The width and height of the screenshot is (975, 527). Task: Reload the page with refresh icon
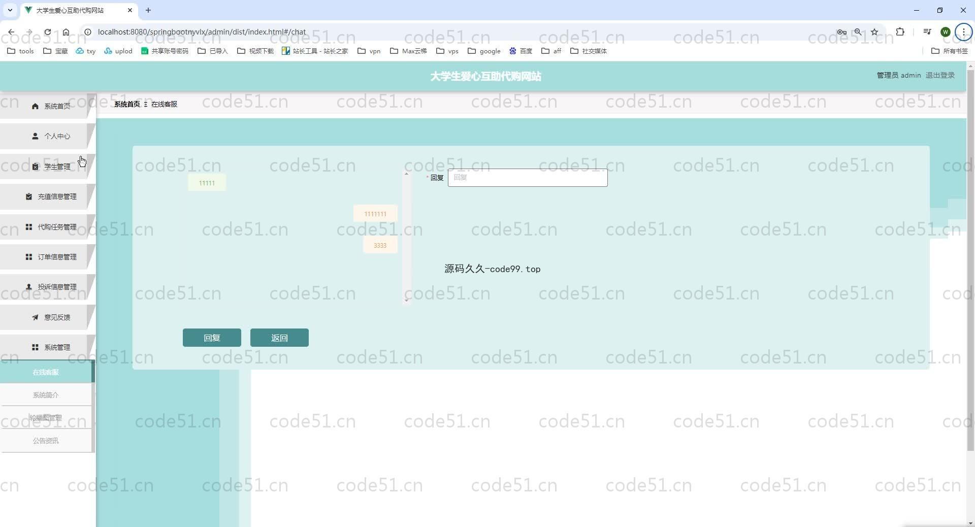pyautogui.click(x=48, y=32)
